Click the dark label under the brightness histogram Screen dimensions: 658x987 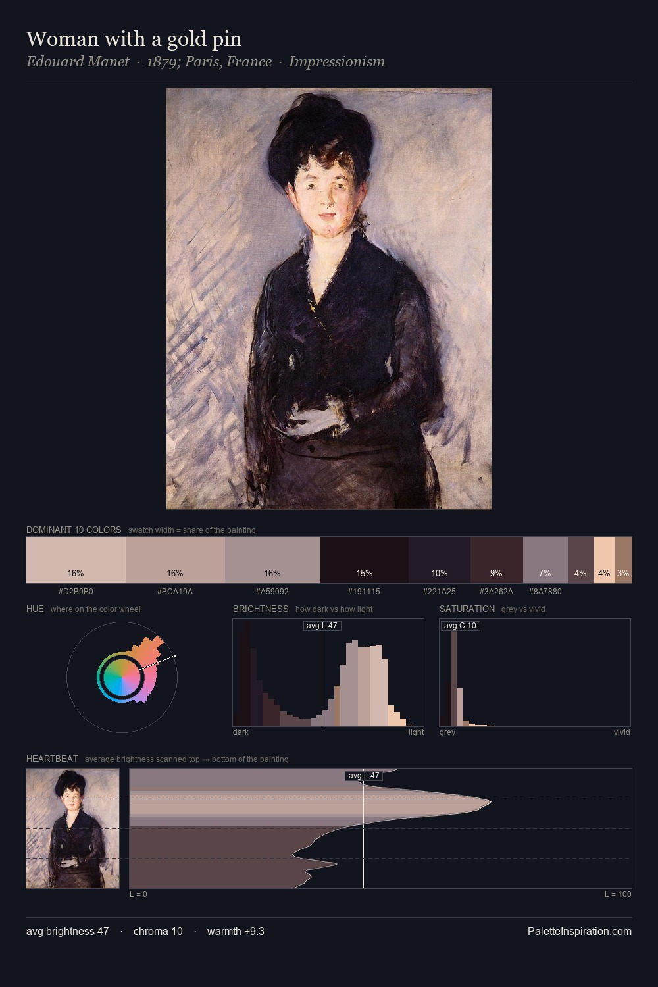(x=241, y=732)
